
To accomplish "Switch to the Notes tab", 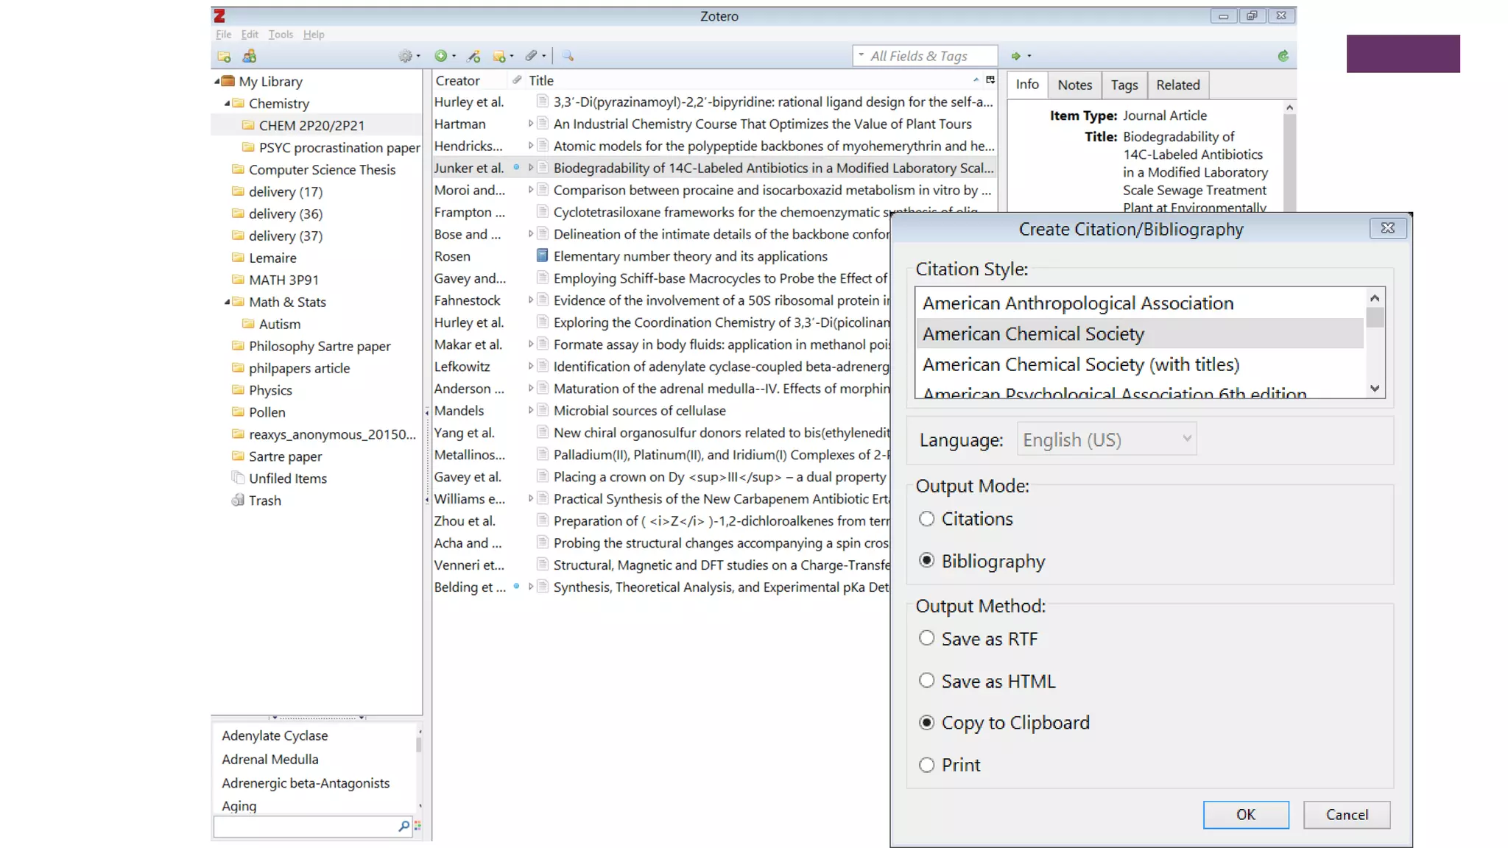I will point(1074,85).
